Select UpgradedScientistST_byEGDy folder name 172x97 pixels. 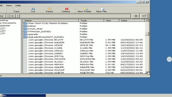click(x=46, y=37)
